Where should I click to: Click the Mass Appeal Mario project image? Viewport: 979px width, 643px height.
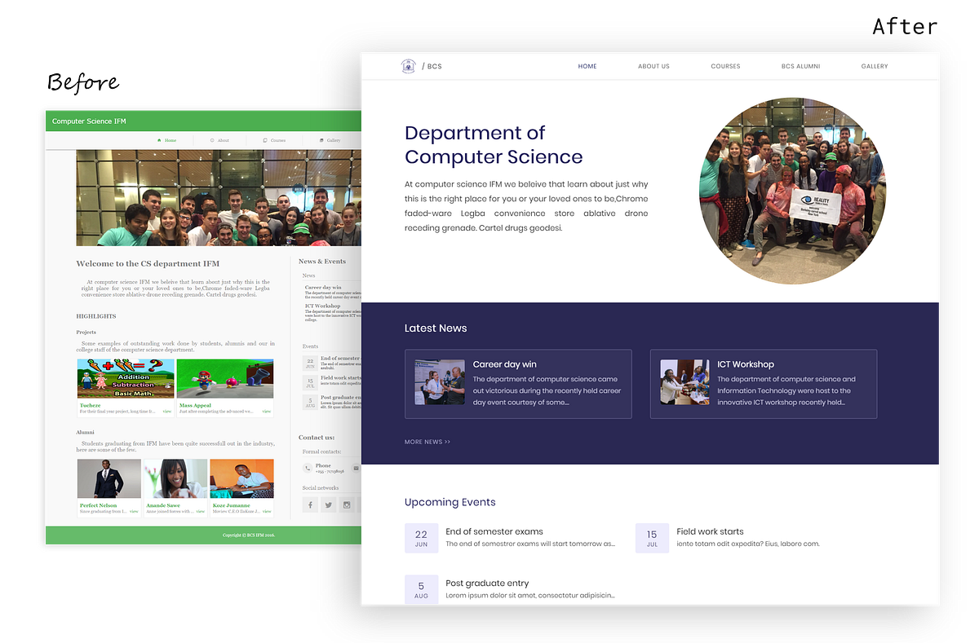click(225, 379)
